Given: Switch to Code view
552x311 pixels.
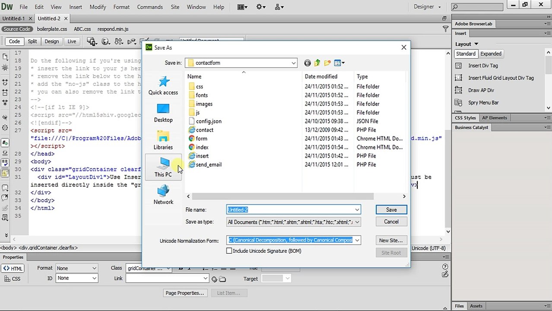Looking at the screenshot, I should pos(14,41).
